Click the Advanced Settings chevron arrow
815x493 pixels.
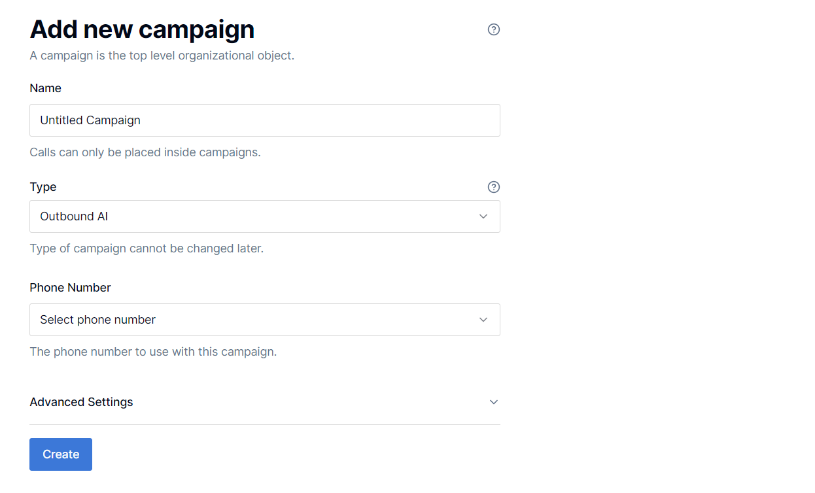(494, 402)
